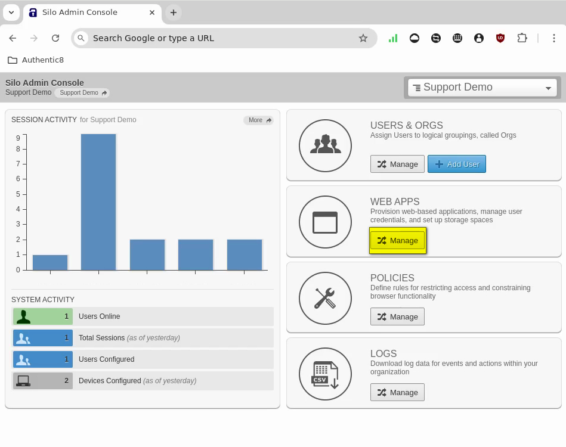
Task: Open the user profile circle extension
Action: tap(479, 38)
